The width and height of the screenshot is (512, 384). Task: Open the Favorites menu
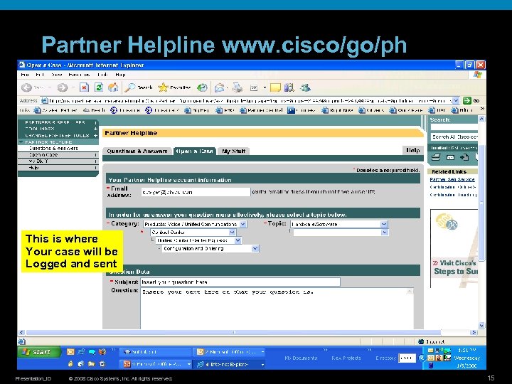pos(79,75)
